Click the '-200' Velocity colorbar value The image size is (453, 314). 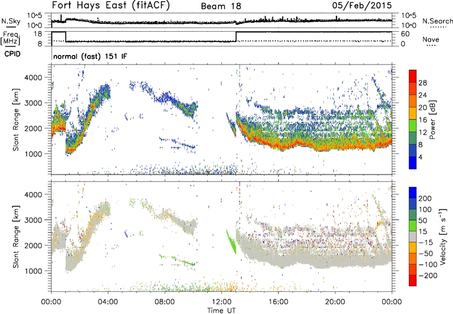(x=428, y=275)
